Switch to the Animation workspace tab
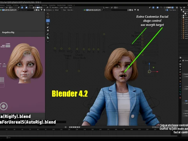The height and width of the screenshot is (141, 188). click(x=37, y=5)
